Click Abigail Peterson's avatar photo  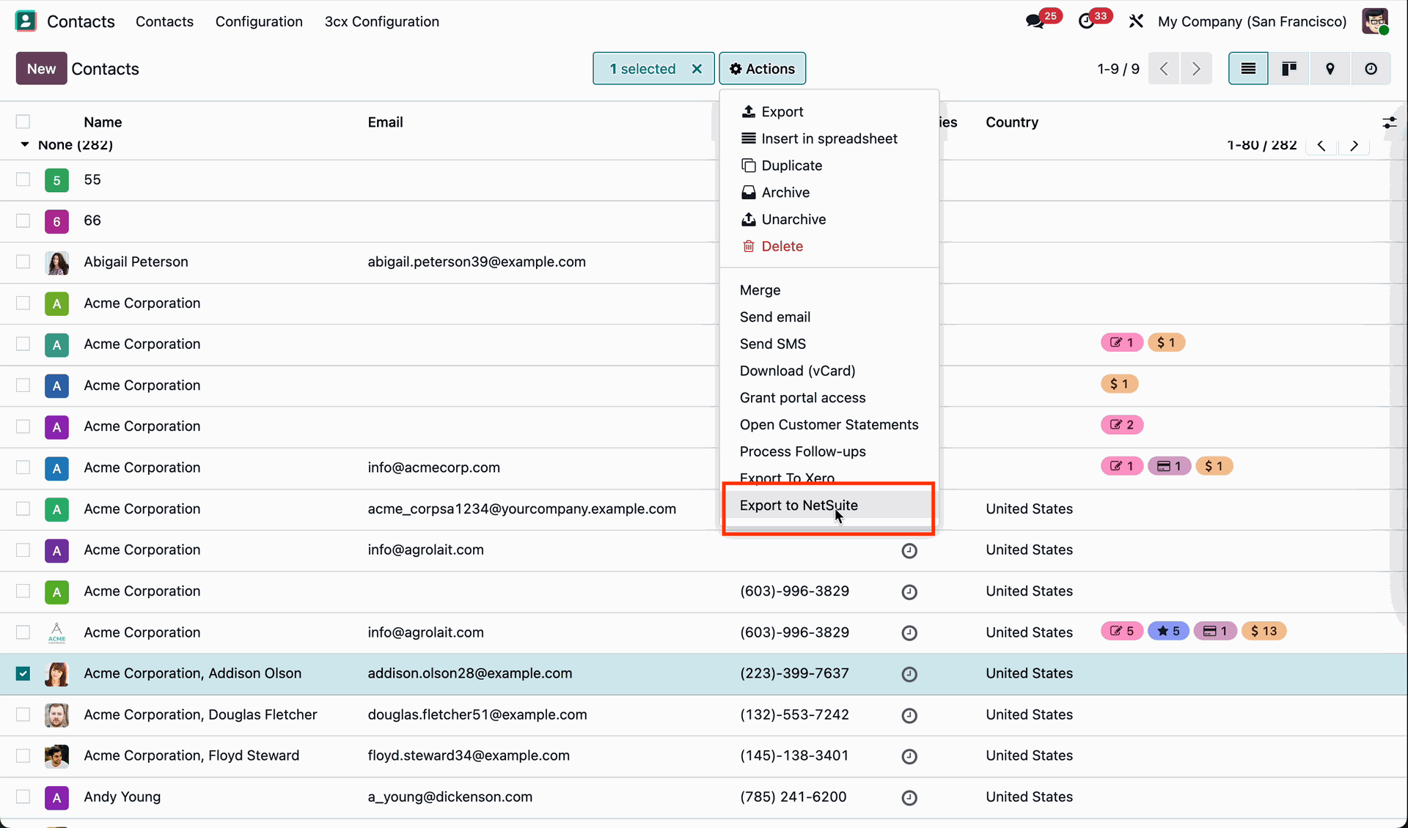pos(56,262)
